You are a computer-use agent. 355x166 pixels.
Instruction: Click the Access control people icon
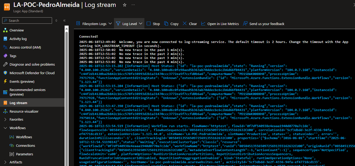click(5, 47)
